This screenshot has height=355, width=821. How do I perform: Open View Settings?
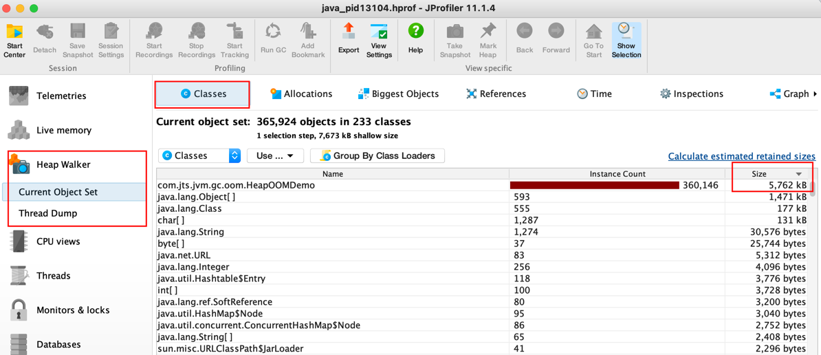(379, 41)
